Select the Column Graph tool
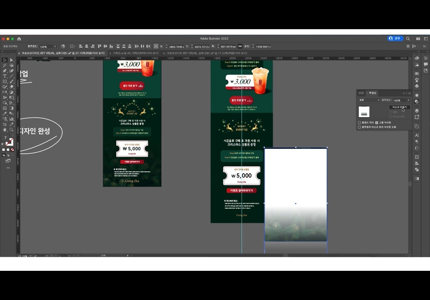Image resolution: width=430 pixels, height=300 pixels. (11, 119)
